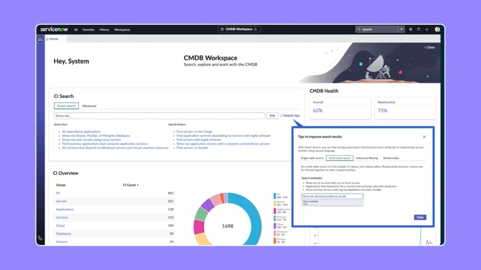Open the settings gear icon in header
The width and height of the screenshot is (481, 270).
(411, 29)
